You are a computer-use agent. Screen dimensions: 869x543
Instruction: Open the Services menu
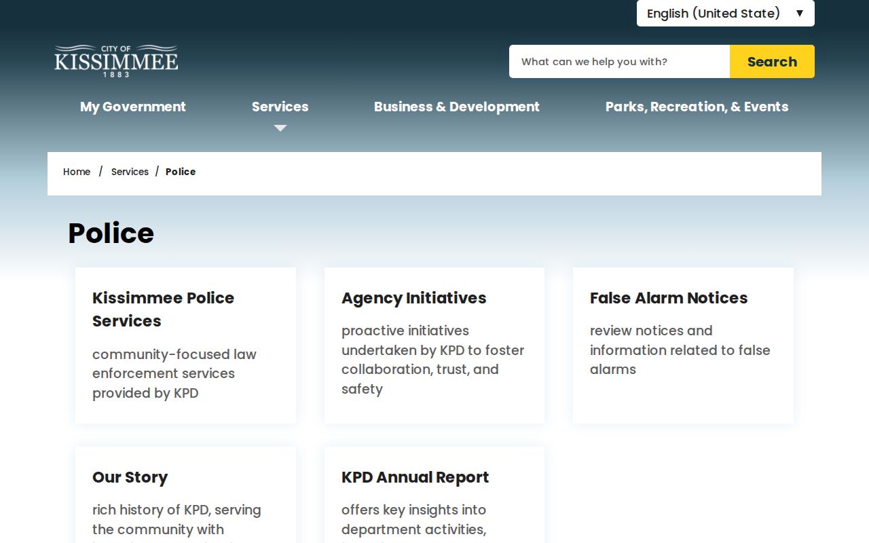pos(280,107)
